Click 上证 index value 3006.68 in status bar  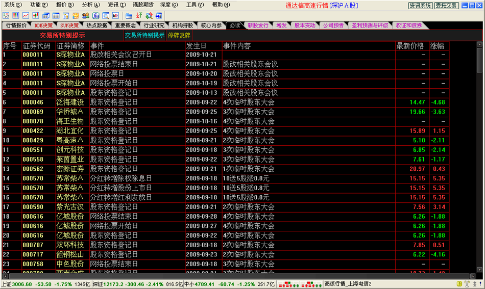pyautogui.click(x=21, y=284)
